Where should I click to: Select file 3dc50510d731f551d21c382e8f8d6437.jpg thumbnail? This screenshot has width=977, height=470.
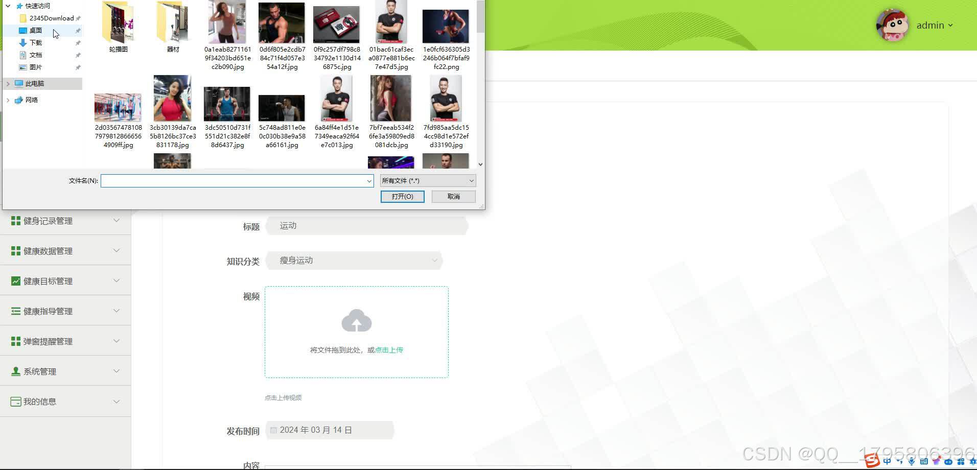point(227,104)
